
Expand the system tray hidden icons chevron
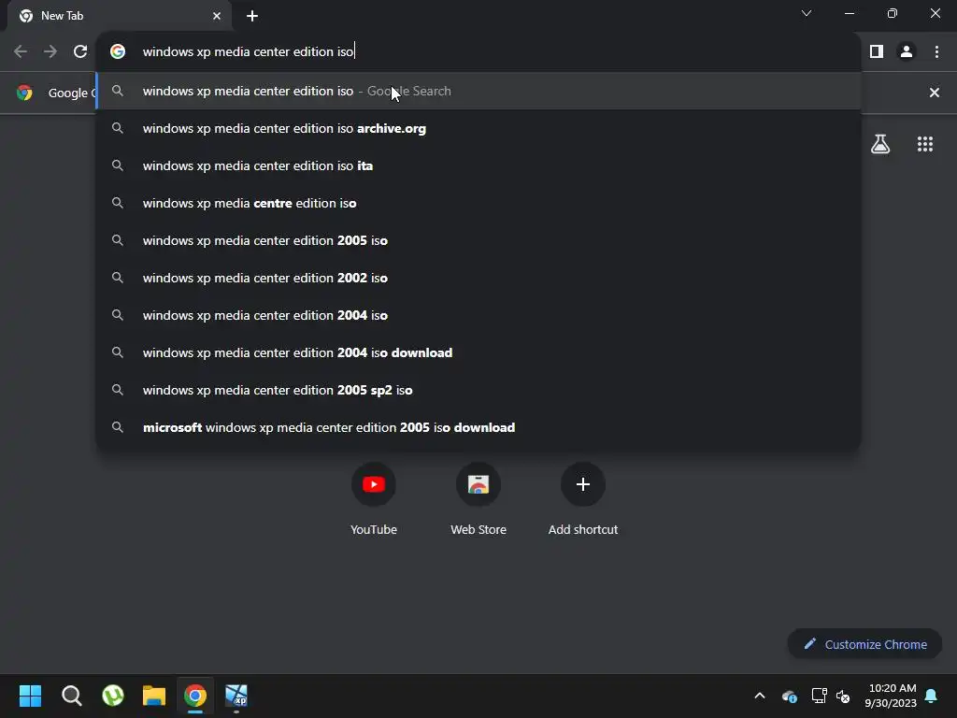pyautogui.click(x=759, y=696)
